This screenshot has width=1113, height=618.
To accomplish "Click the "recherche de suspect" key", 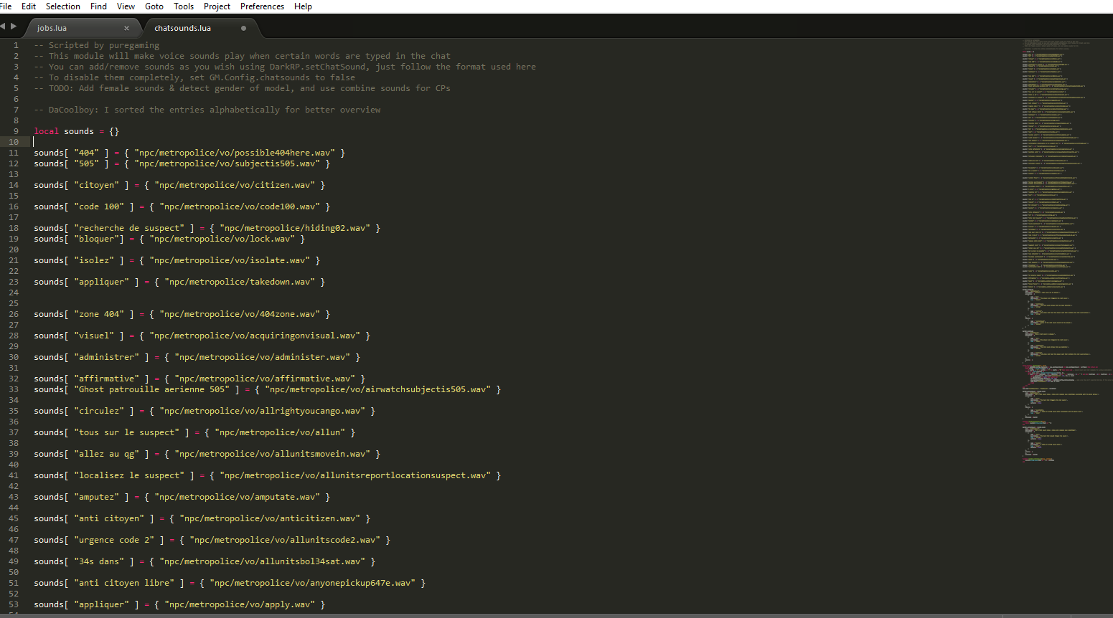I will (x=129, y=228).
